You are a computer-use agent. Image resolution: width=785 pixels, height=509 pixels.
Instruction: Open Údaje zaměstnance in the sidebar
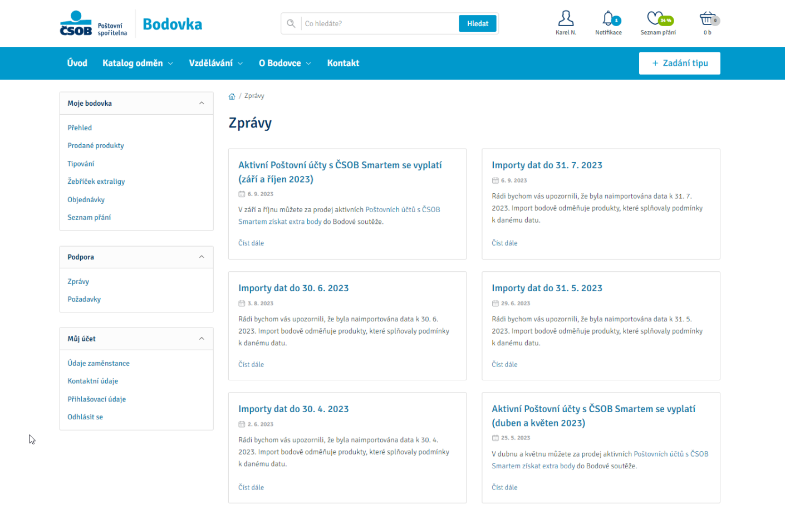tap(99, 363)
